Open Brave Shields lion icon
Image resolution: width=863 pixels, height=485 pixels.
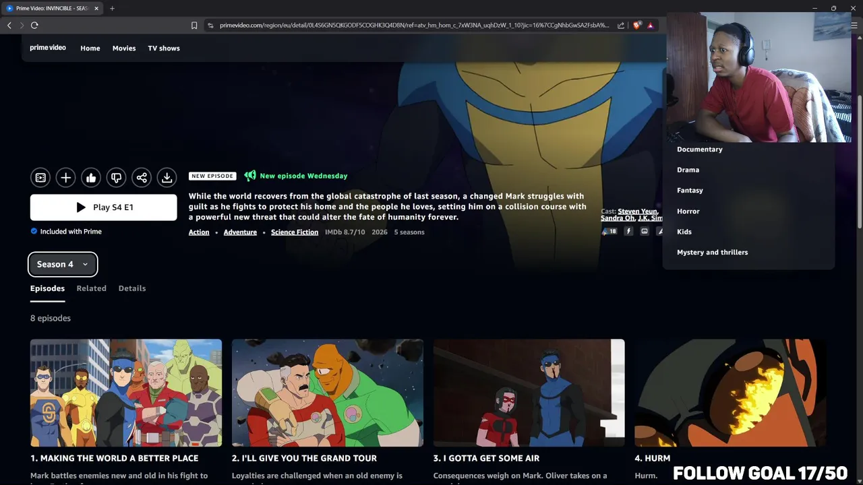pyautogui.click(x=637, y=25)
